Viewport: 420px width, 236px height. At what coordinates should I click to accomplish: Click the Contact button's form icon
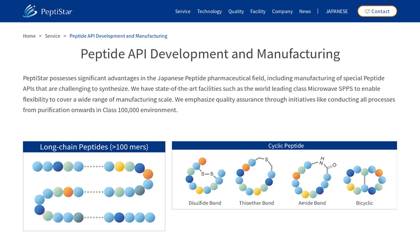[x=367, y=11]
